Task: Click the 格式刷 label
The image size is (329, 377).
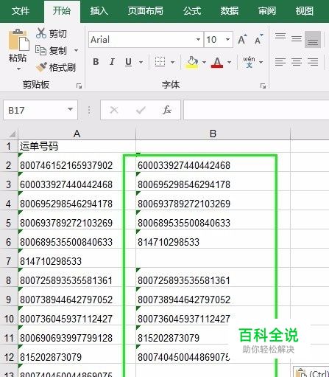Action: tap(63, 67)
